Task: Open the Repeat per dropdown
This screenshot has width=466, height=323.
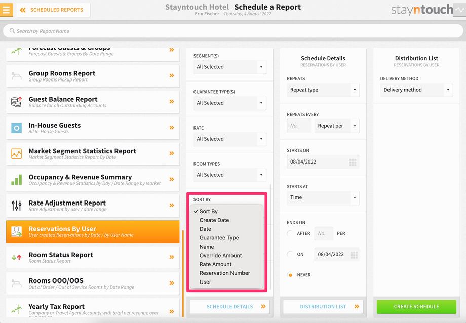Action: pyautogui.click(x=337, y=126)
